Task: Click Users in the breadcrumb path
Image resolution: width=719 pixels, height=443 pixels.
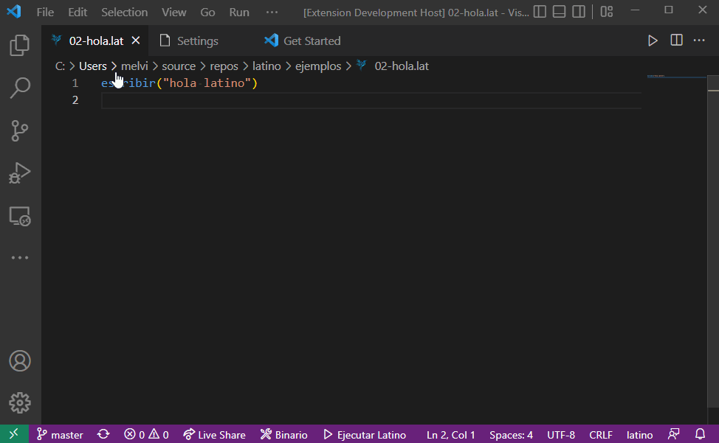Action: pyautogui.click(x=92, y=66)
